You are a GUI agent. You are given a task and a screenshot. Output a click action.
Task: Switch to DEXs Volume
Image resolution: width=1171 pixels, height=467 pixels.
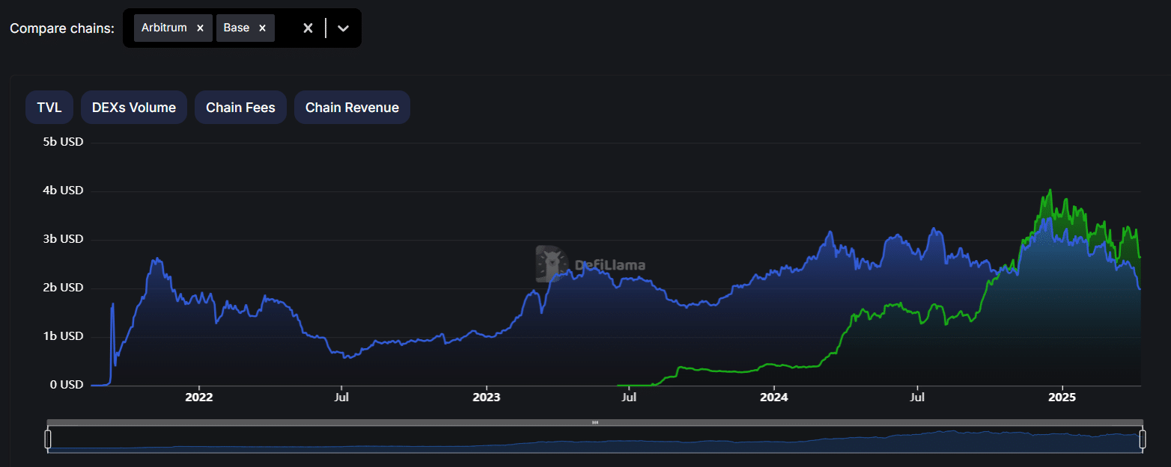pyautogui.click(x=134, y=108)
